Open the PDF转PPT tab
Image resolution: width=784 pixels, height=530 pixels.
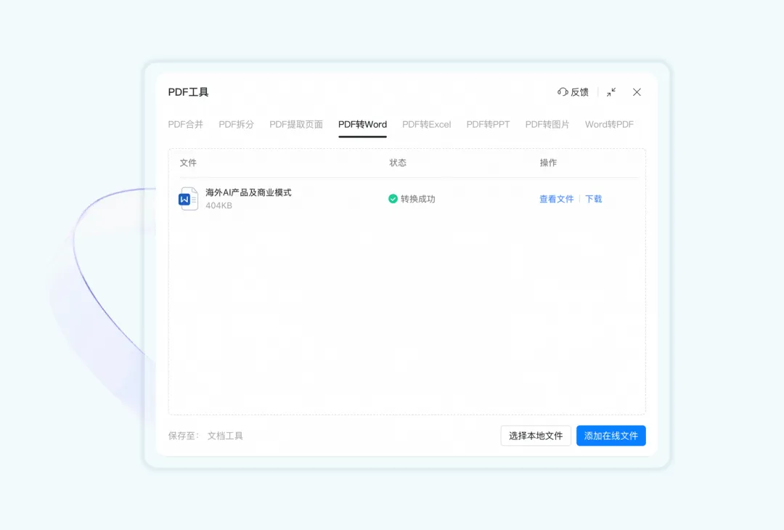(x=488, y=124)
